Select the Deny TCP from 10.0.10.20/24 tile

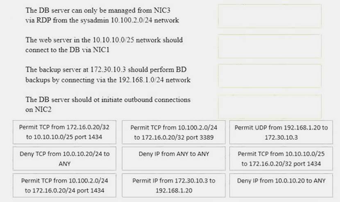(65, 159)
